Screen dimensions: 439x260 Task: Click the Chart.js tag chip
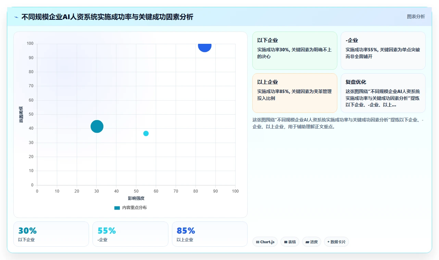[265, 242]
